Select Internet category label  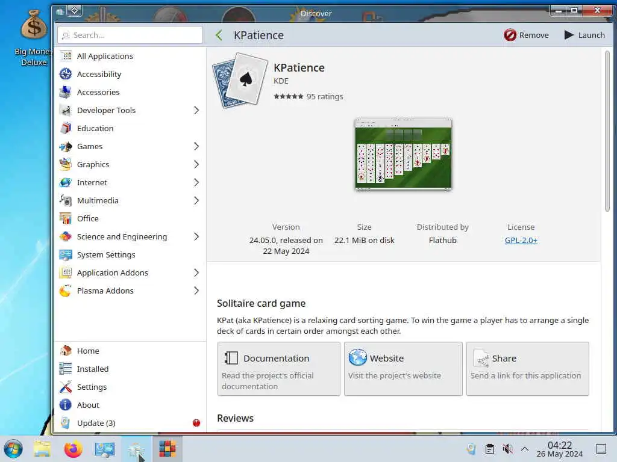(92, 183)
